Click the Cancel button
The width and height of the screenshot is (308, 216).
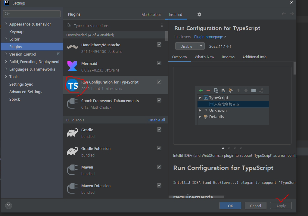click(x=255, y=205)
